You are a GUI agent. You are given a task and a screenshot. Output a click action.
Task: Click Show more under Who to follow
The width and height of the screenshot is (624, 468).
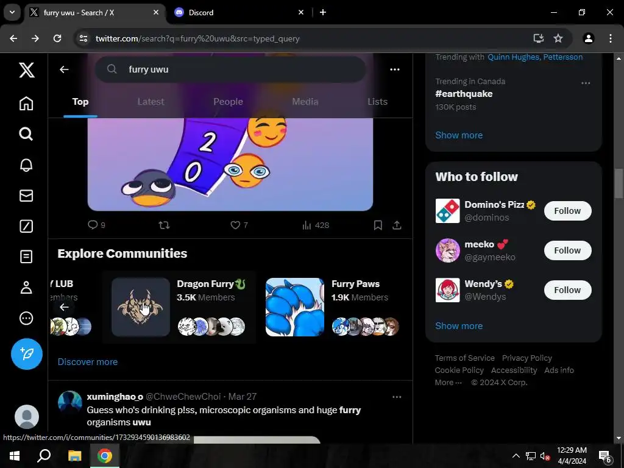click(459, 325)
